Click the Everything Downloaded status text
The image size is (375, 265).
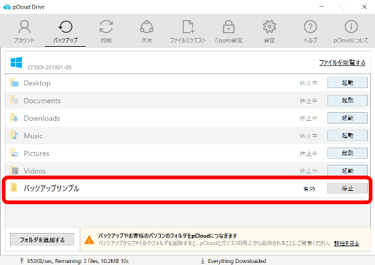[x=237, y=261]
